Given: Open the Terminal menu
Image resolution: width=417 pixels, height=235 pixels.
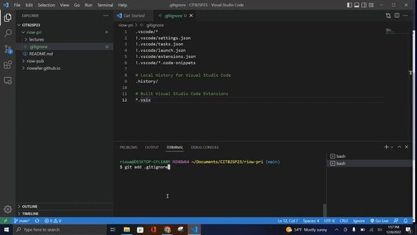Looking at the screenshot, I should pyautogui.click(x=105, y=5).
